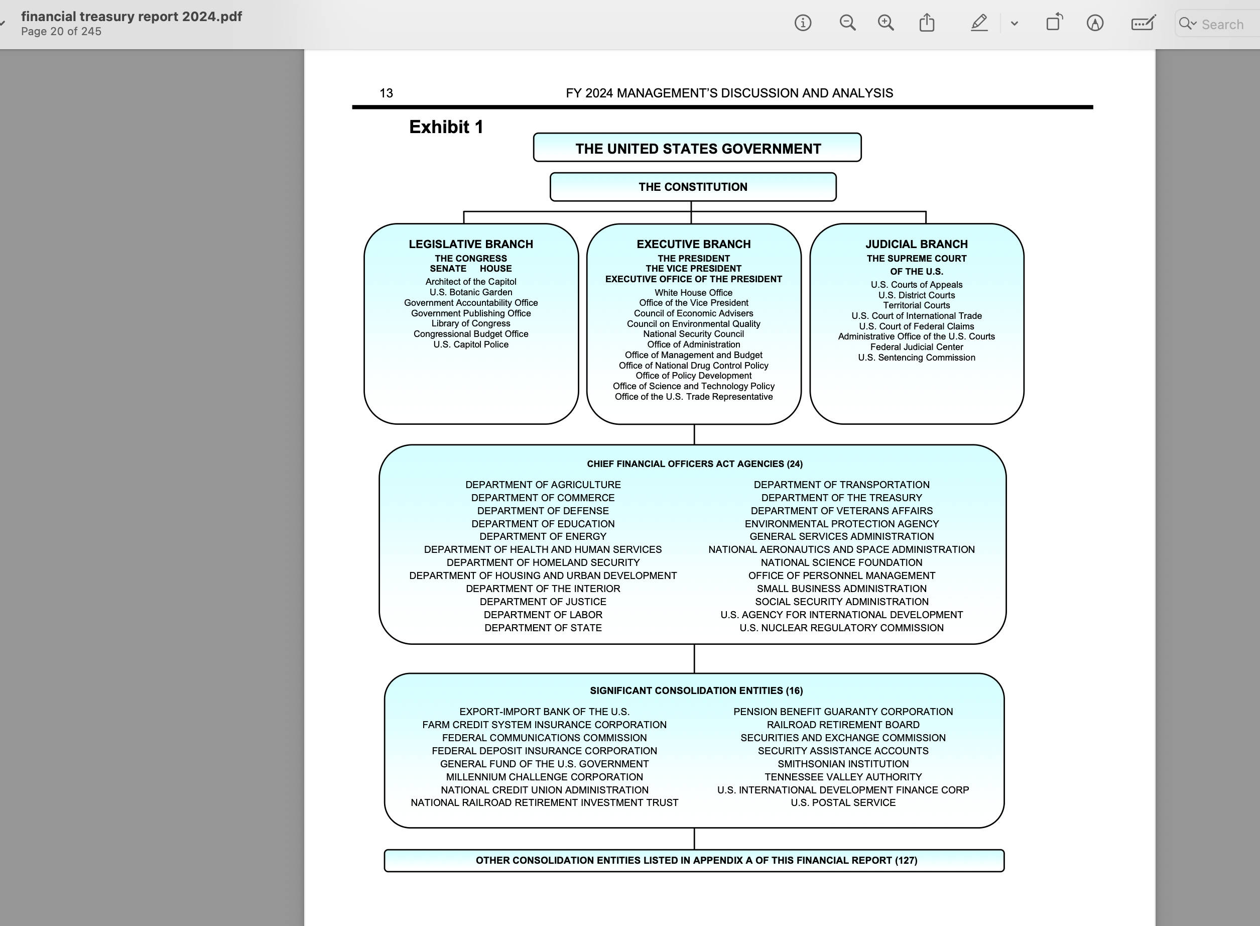Screen dimensions: 1260x926
Task: Click THE CONSTITUTION box in chart
Action: tap(692, 187)
